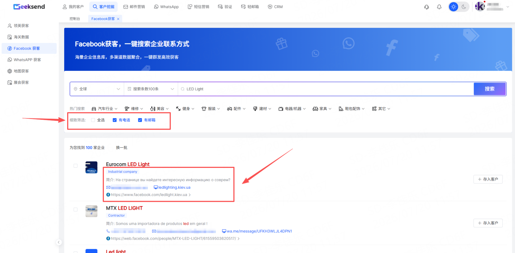Select the Eurocom LED Light row checkbox
This screenshot has height=253, width=515.
coord(76,166)
